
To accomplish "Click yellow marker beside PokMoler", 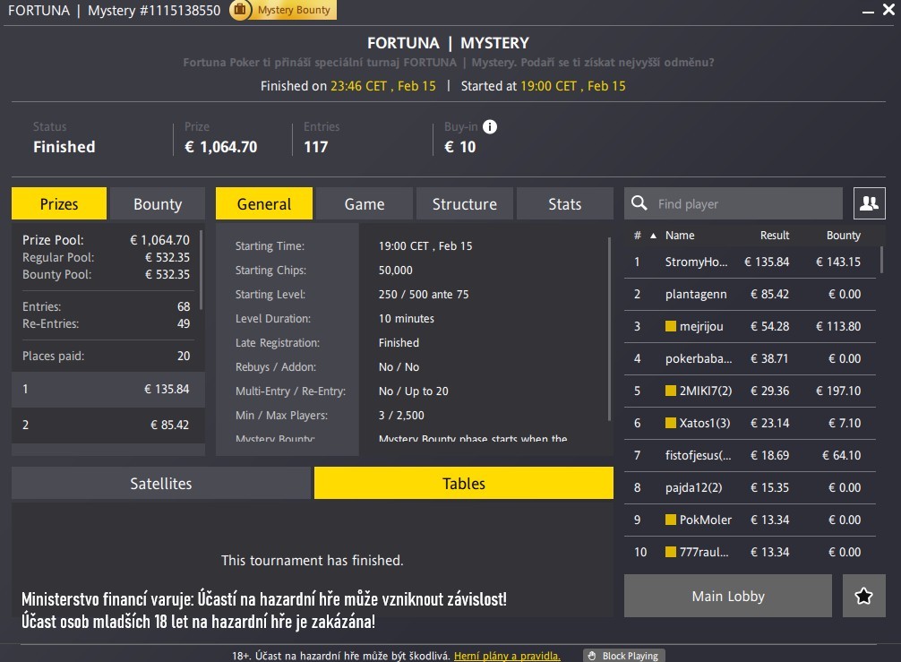I will click(671, 520).
